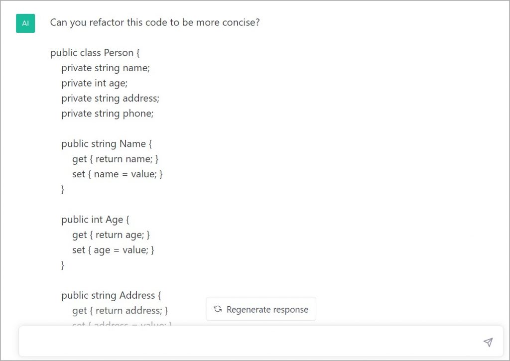The image size is (510, 361).
Task: Click the "private int age;" line
Action: tap(94, 83)
